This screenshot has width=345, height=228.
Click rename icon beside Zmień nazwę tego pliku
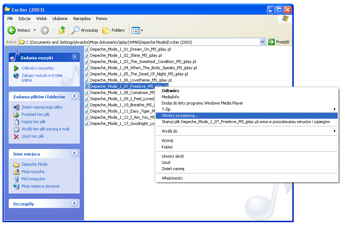(x=16, y=107)
